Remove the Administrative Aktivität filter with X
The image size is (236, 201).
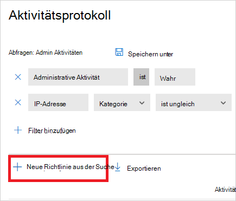tap(18, 77)
